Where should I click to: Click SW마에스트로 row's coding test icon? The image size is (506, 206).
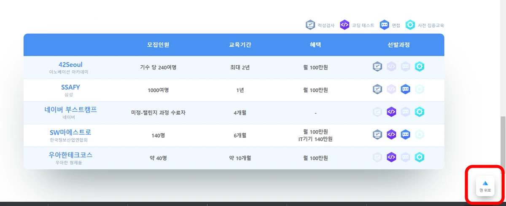click(391, 135)
